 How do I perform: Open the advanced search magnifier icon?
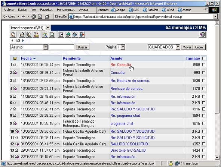45,35
